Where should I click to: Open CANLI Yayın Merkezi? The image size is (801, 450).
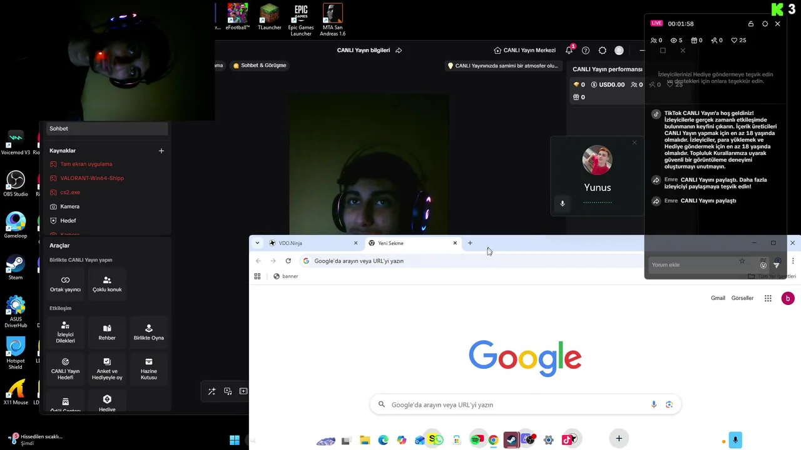pyautogui.click(x=524, y=50)
